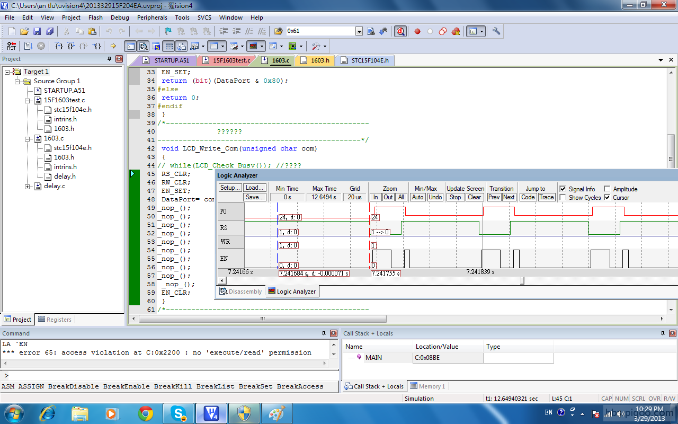Image resolution: width=678 pixels, height=424 pixels.
Task: Click Zoom All in Logic Analyzer
Action: (x=402, y=197)
